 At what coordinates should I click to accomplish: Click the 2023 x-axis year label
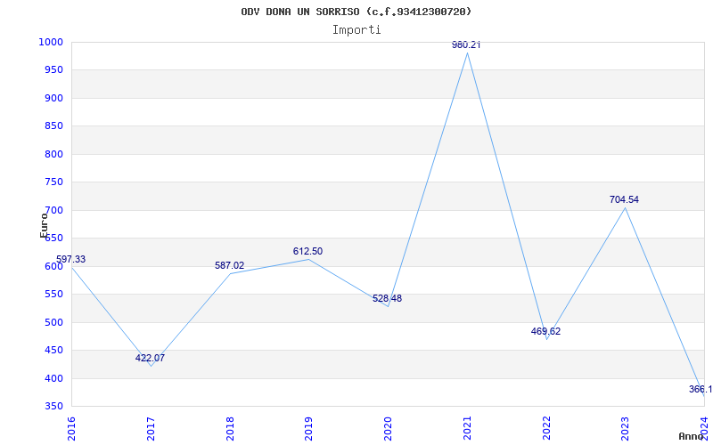coord(626,428)
